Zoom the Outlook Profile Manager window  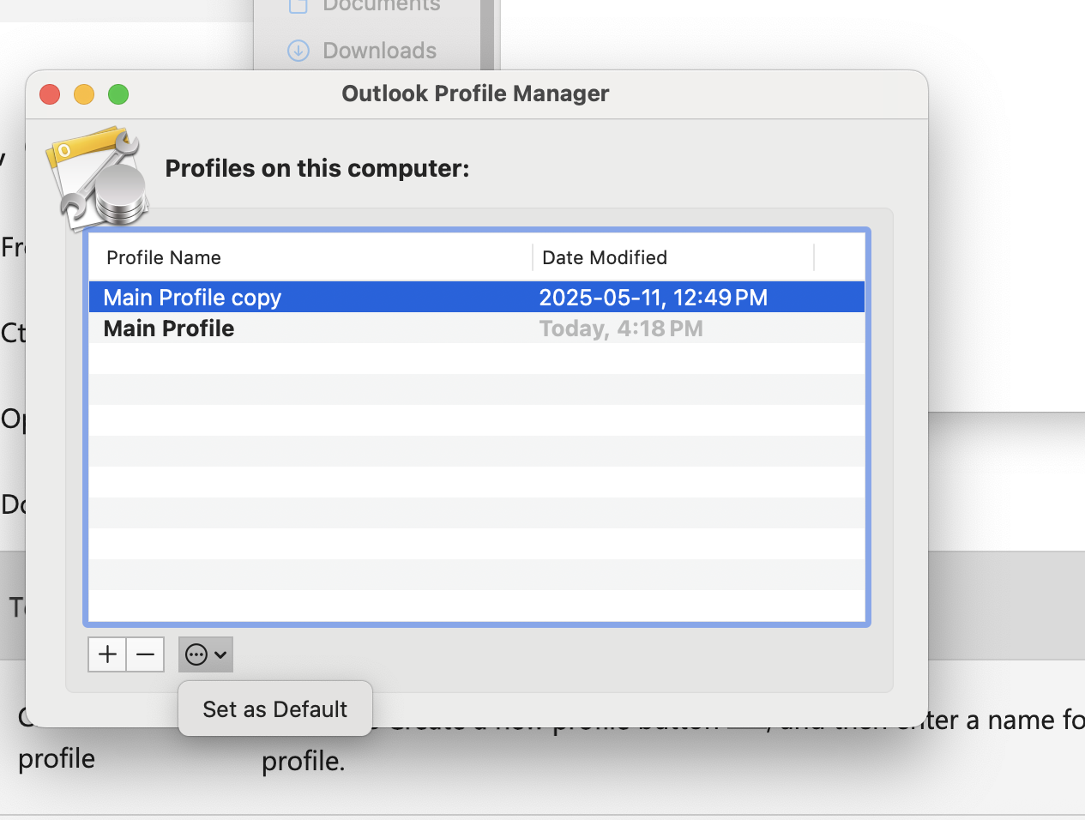[118, 94]
